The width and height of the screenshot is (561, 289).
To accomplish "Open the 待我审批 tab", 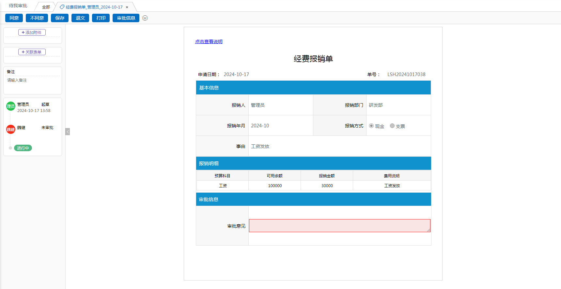I will point(18,6).
